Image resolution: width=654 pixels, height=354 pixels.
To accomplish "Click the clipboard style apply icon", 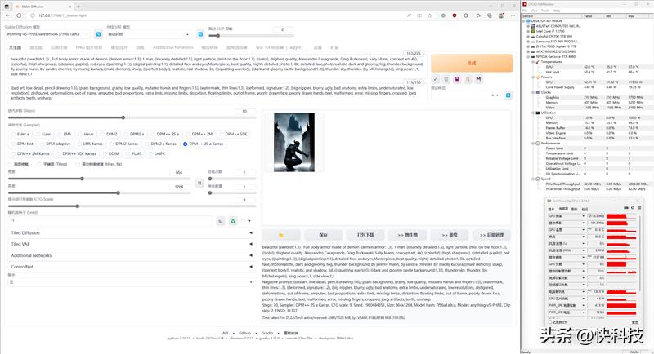I will (x=468, y=79).
